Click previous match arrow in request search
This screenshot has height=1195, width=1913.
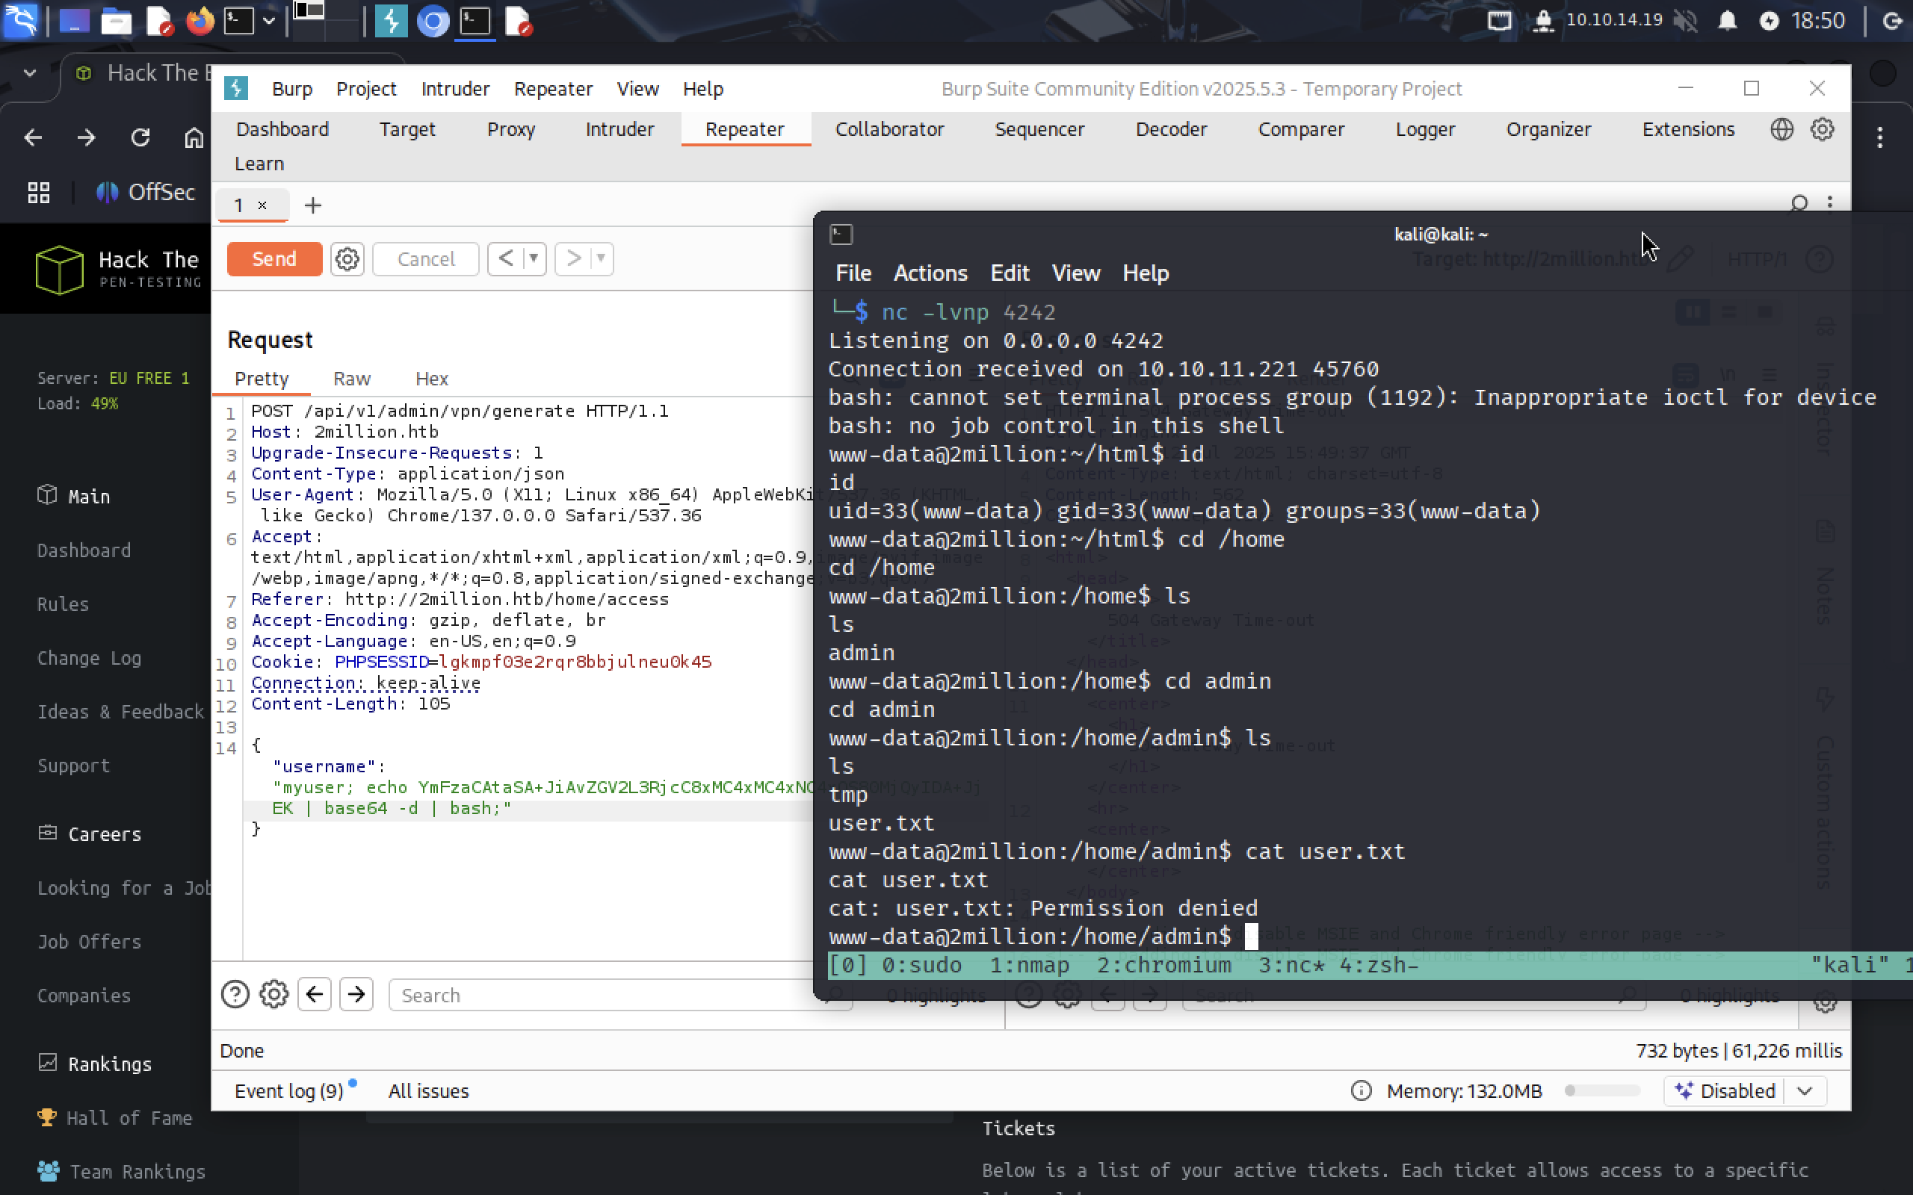pos(314,994)
